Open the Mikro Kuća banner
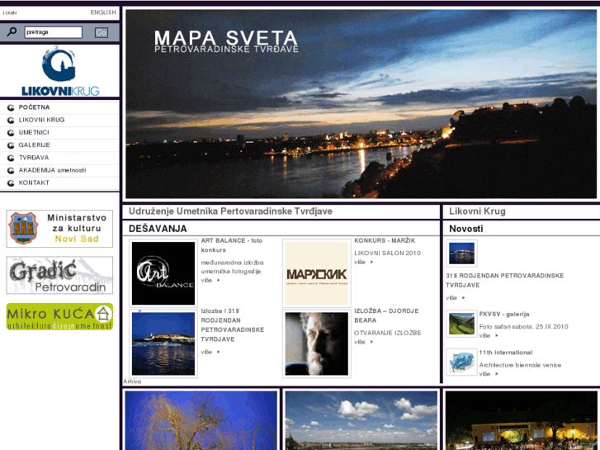Viewport: 600px width, 450px height. coord(59,316)
